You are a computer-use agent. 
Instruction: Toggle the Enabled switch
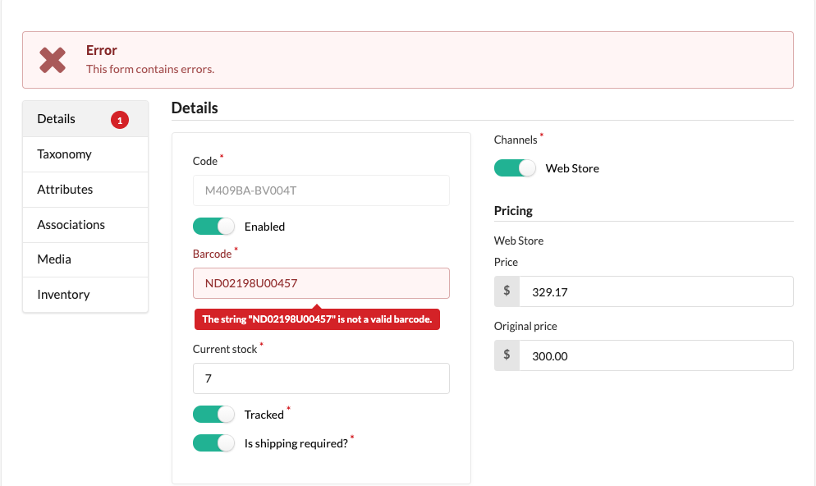(213, 227)
